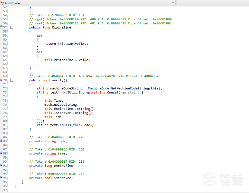Collapse the ExpireTime property block
The image size is (249, 193).
pos(12,27)
